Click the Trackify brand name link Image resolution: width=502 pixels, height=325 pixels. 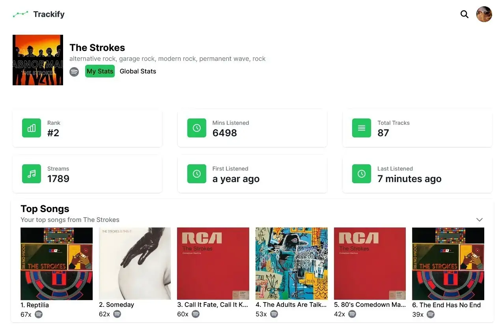click(x=49, y=14)
